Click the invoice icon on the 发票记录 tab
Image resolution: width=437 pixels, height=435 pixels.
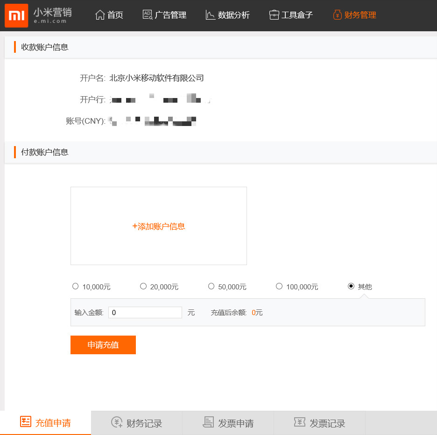pyautogui.click(x=300, y=423)
